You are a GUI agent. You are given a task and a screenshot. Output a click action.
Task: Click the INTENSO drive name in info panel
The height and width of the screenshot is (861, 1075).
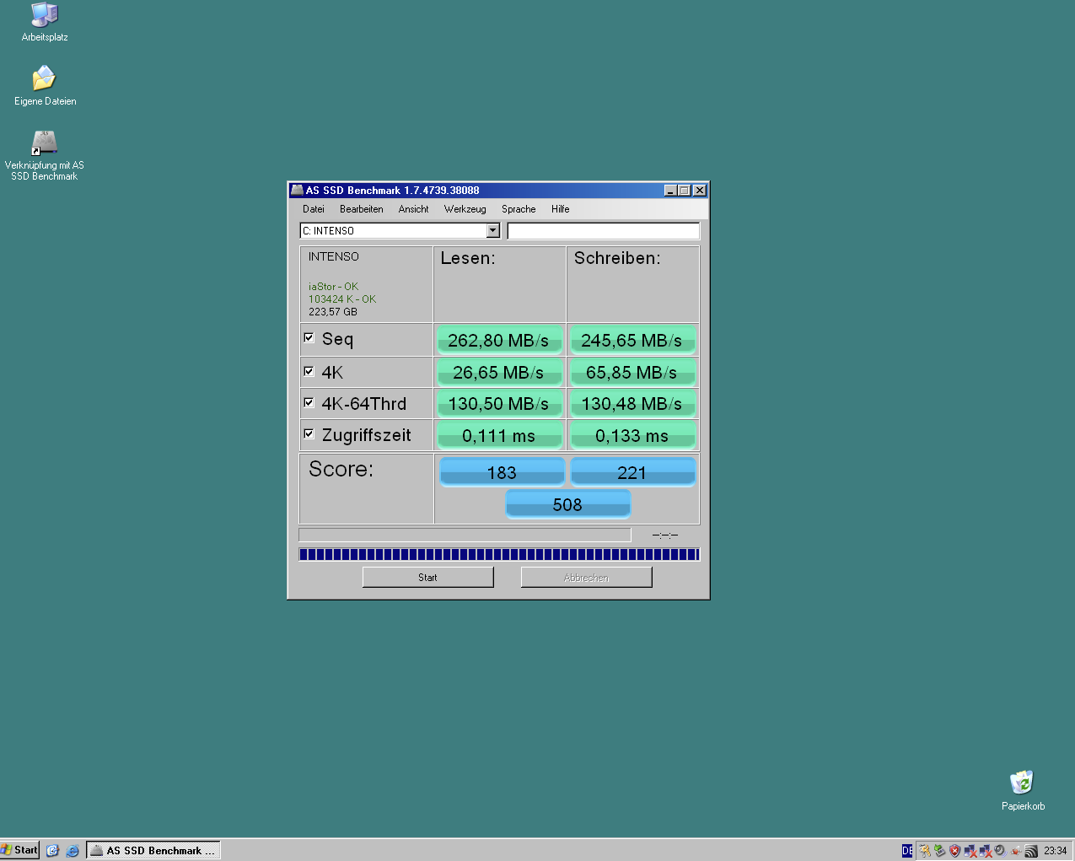click(x=333, y=256)
